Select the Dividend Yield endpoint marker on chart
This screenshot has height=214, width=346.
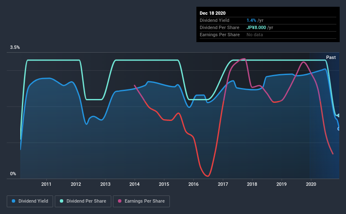coord(339,128)
